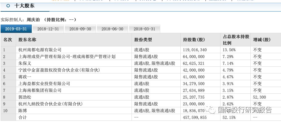The height and width of the screenshot is (122, 281).
Task: Select the 2019-03-31 date tab
Action: (x=16, y=29)
